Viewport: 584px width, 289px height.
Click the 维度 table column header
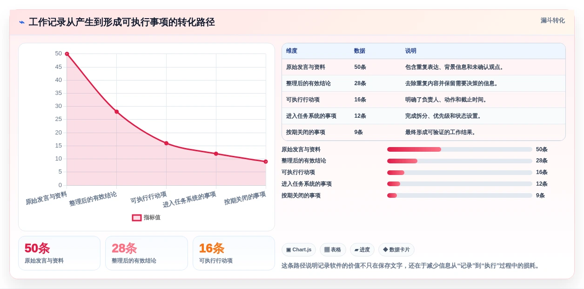292,51
